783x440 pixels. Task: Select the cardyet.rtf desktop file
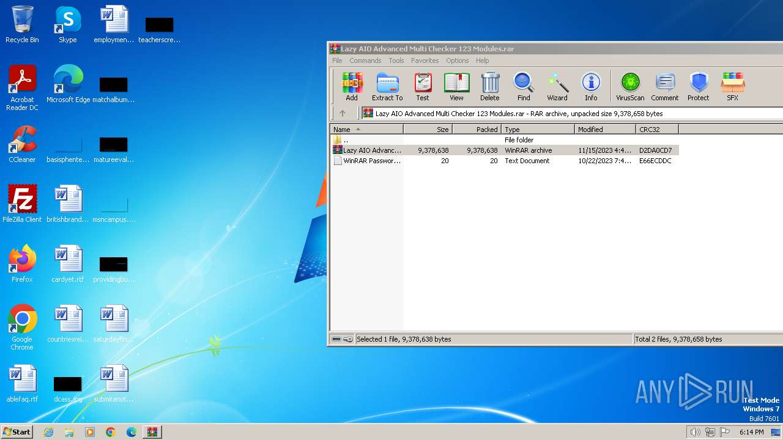click(67, 264)
